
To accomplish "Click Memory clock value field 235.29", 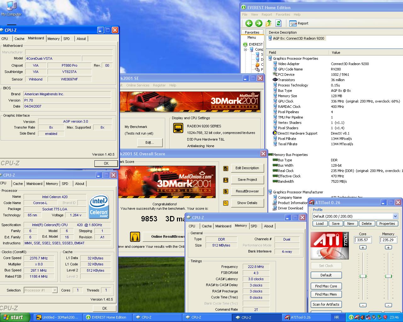I will click(x=388, y=240).
